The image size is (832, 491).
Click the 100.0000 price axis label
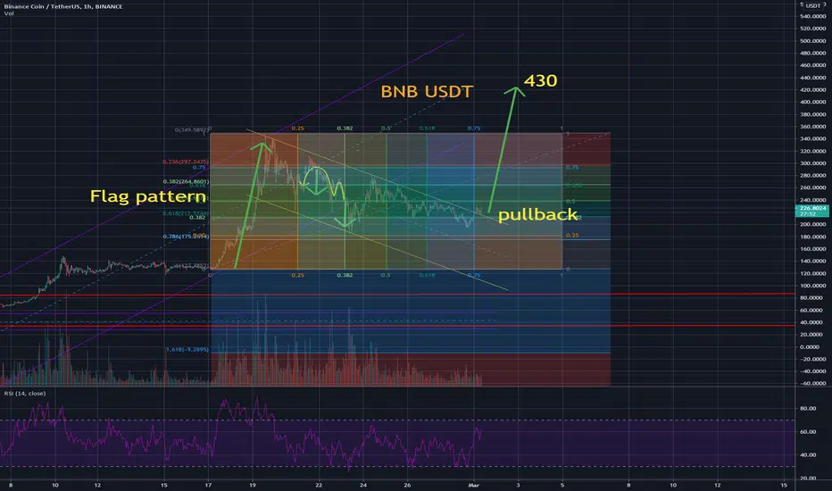[x=812, y=286]
